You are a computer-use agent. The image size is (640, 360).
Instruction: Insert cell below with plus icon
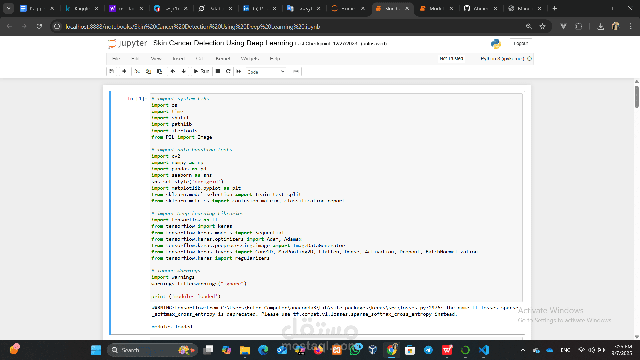click(124, 71)
